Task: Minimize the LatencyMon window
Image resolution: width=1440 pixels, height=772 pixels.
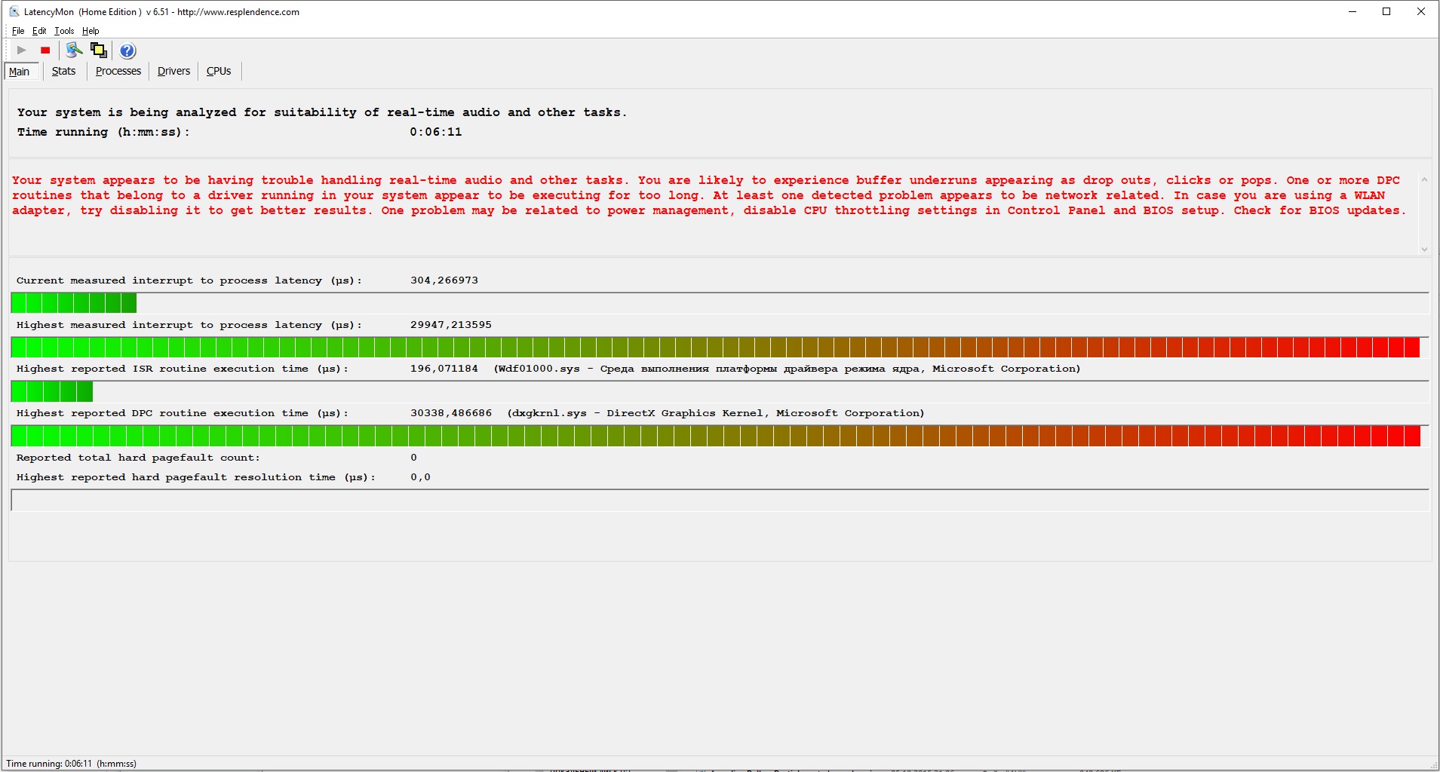Action: (x=1352, y=11)
